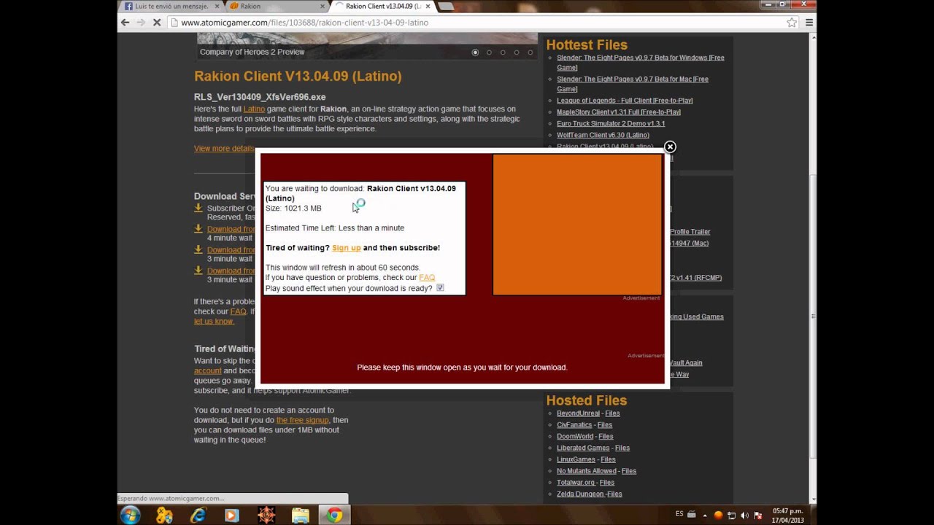Bookmark this page with the star icon

[x=792, y=23]
